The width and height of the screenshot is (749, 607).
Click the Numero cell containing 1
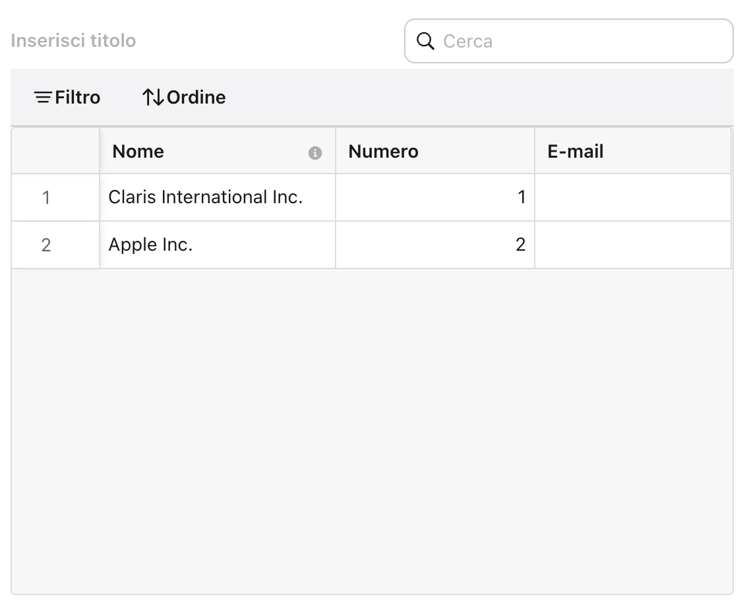tap(435, 197)
